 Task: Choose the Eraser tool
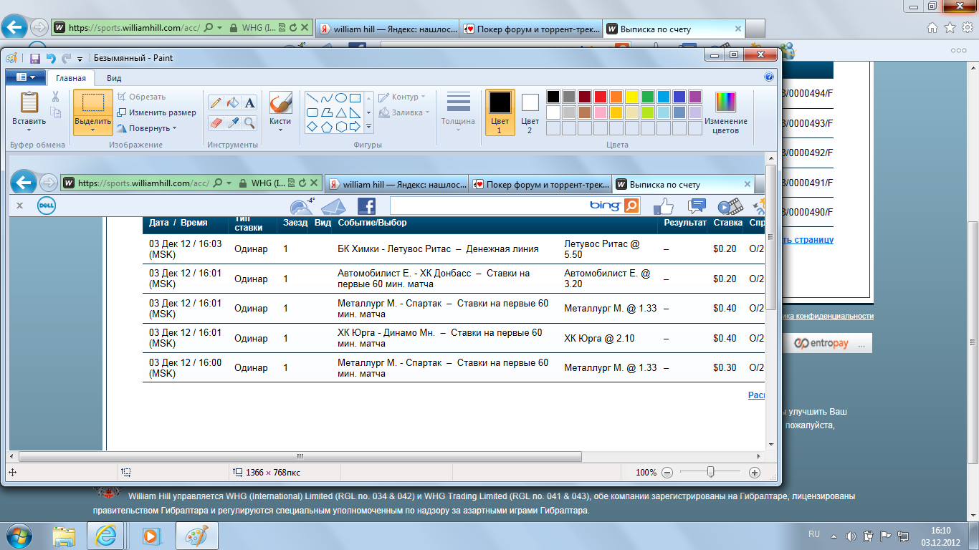click(x=216, y=123)
